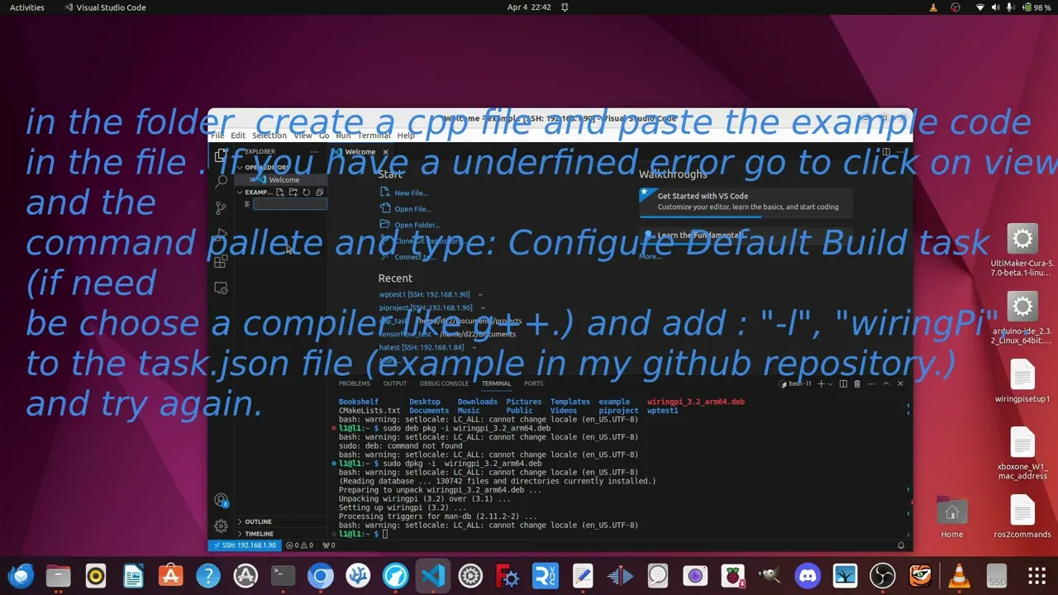Open Activities overview

[x=27, y=7]
